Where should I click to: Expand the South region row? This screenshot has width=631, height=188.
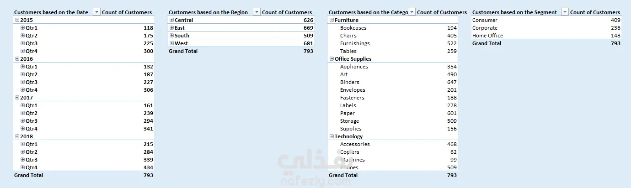(x=171, y=36)
